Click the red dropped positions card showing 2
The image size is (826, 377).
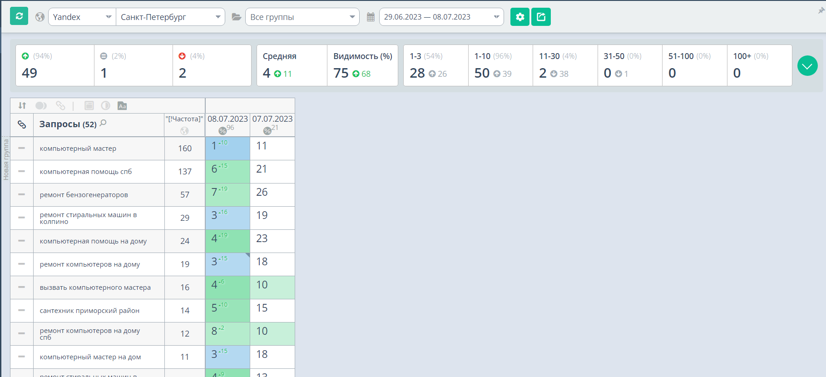[212, 65]
